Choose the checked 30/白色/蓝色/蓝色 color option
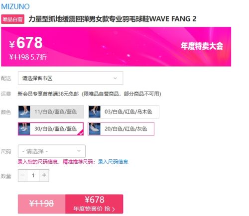The height and width of the screenshot is (216, 249). point(51,129)
